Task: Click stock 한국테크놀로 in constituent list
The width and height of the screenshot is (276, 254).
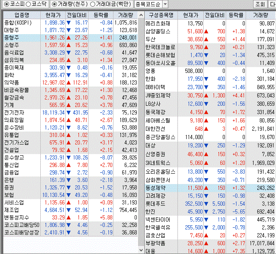Action: tap(160, 47)
